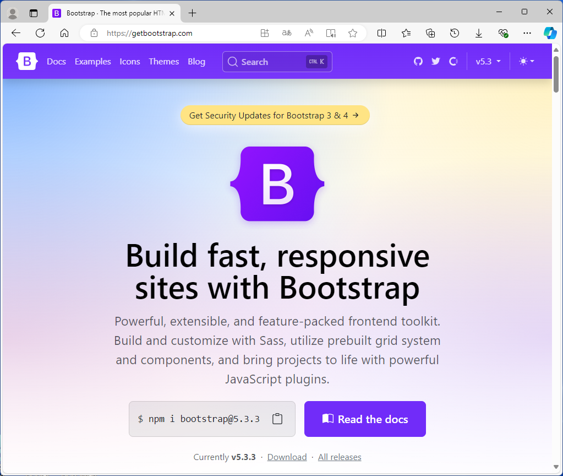Screen dimensions: 563x476
Task: Open Settings and more menu
Action: [x=527, y=33]
